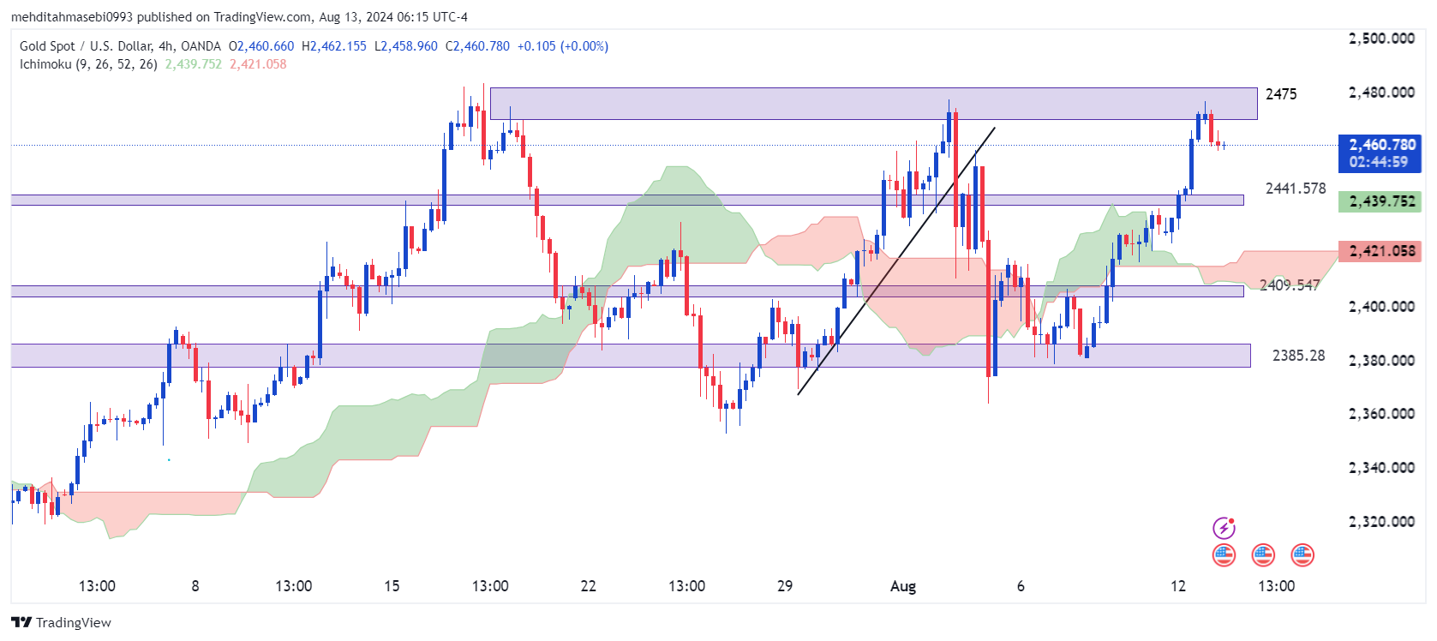Click the 22 date label on time axis
The height and width of the screenshot is (641, 1437).
588,586
